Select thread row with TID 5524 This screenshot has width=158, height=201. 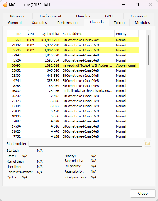73,60
